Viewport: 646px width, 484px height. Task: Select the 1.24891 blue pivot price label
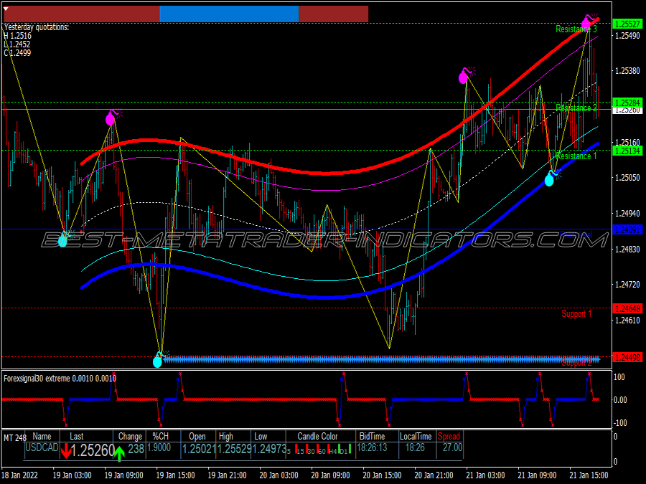click(x=627, y=229)
